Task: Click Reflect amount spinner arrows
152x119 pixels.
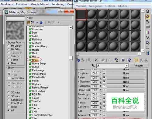Action: pyautogui.click(x=101, y=78)
